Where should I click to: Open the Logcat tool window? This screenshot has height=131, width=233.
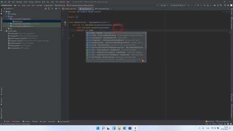coord(43,122)
